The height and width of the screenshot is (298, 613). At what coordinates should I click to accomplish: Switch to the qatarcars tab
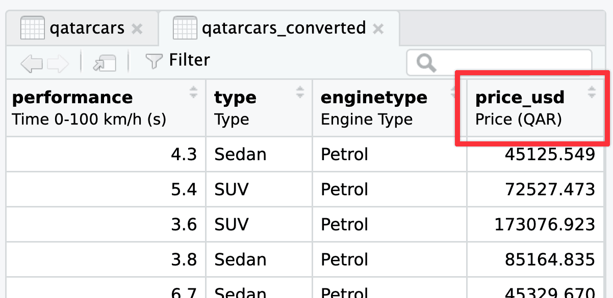tap(87, 28)
